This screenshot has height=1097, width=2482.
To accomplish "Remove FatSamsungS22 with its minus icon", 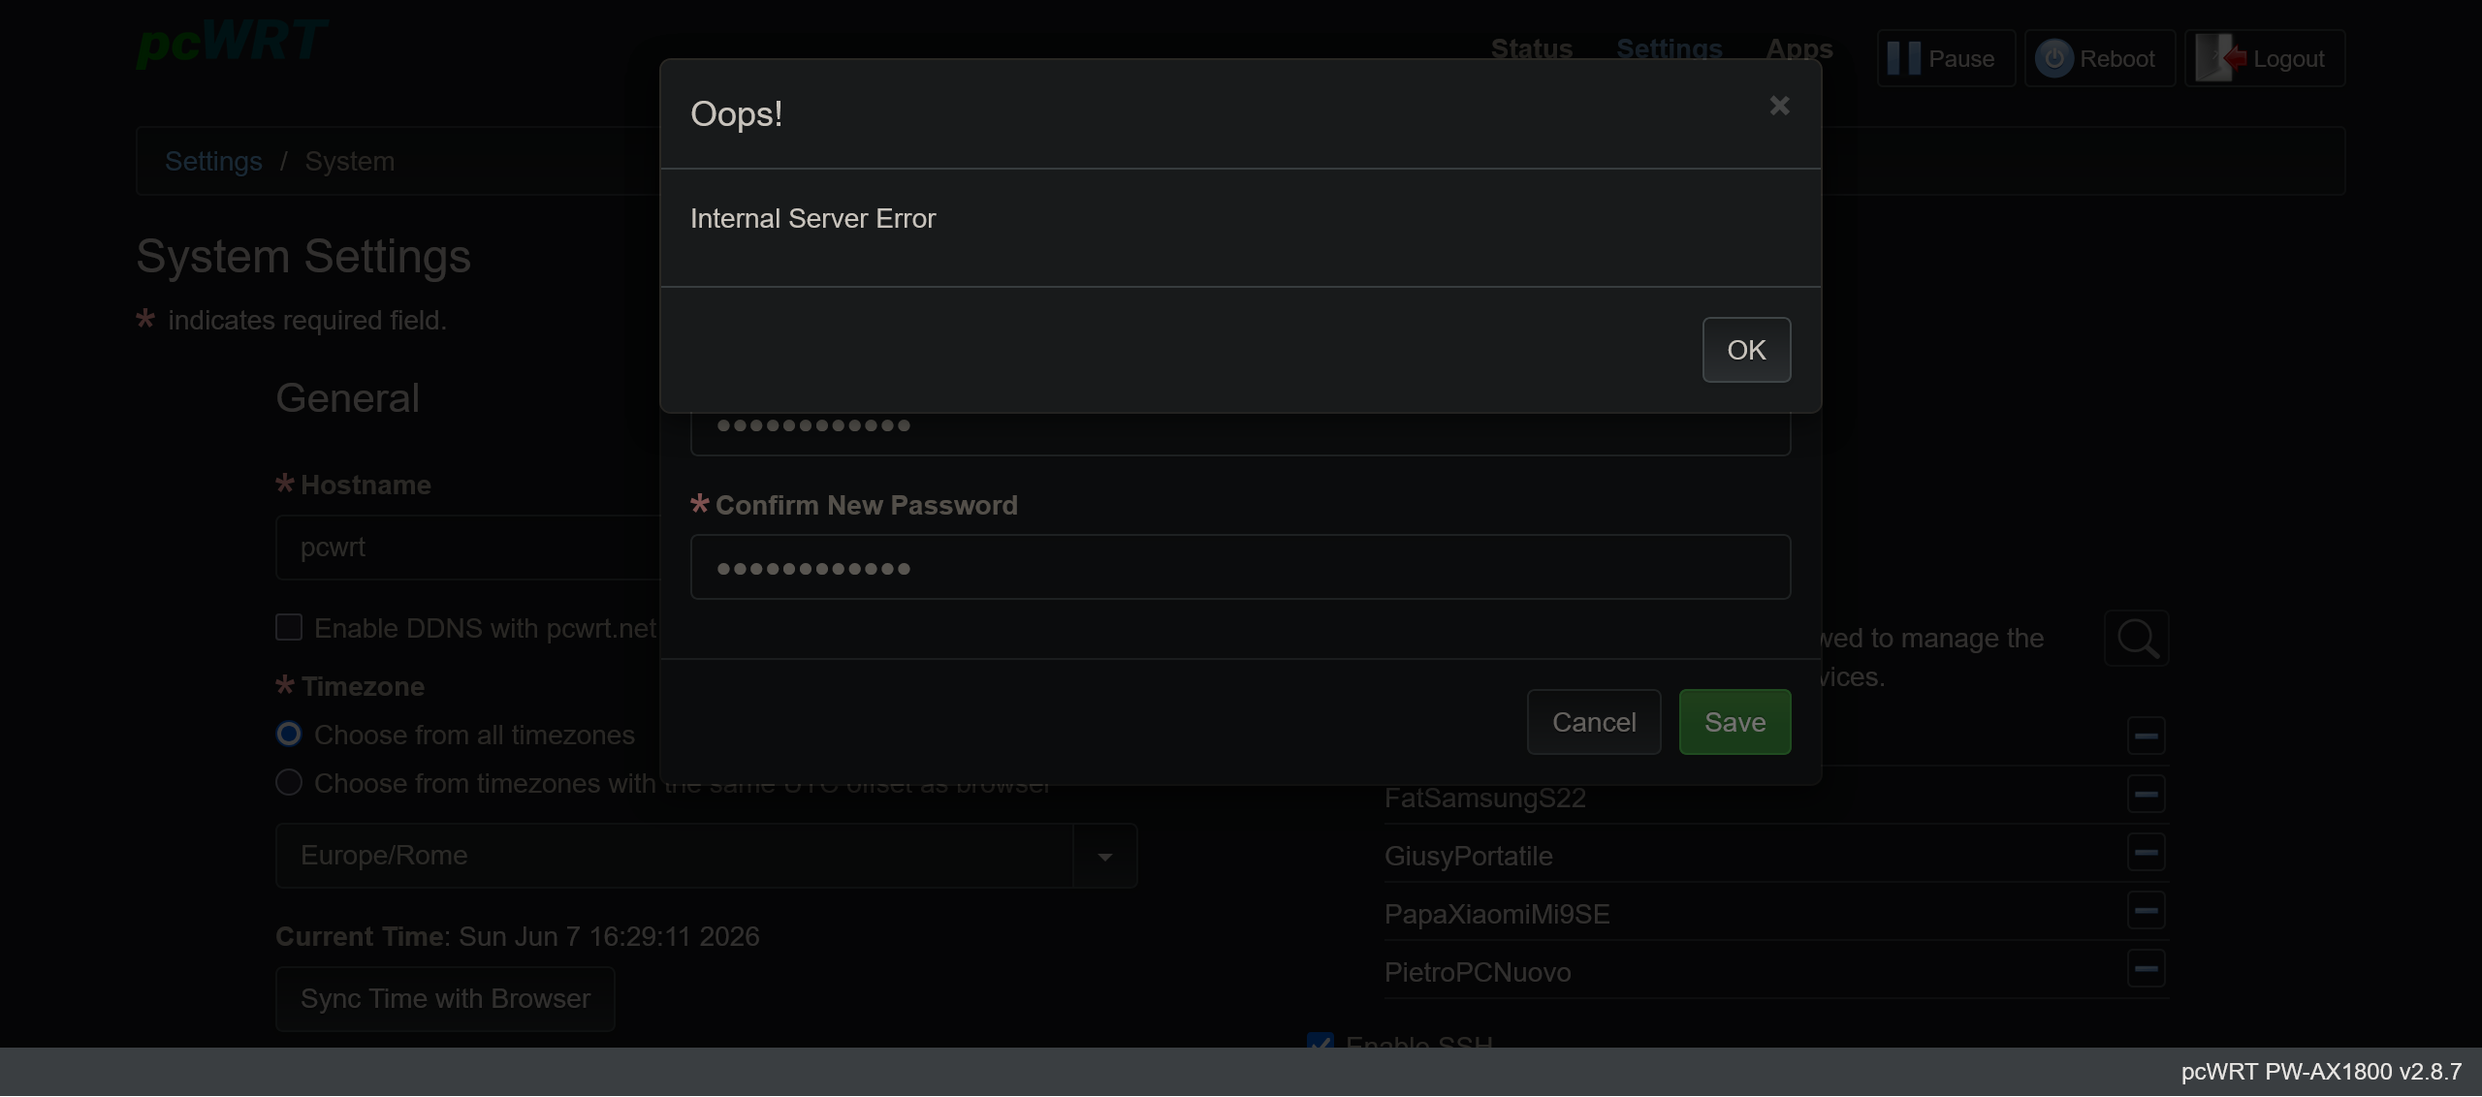I will point(2147,795).
